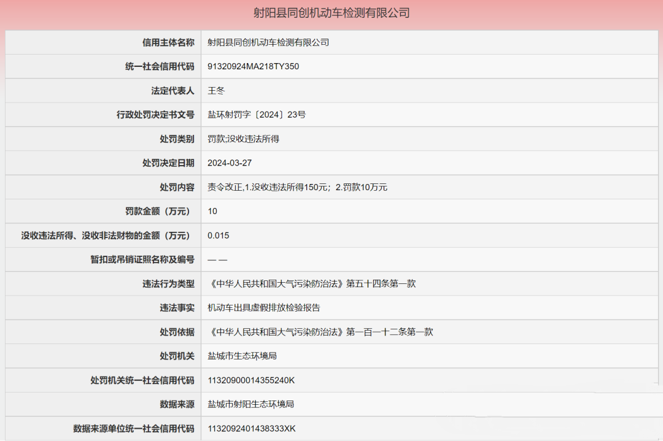663x441 pixels.
Task: Select the code 91320924MA218TY350
Action: click(254, 66)
